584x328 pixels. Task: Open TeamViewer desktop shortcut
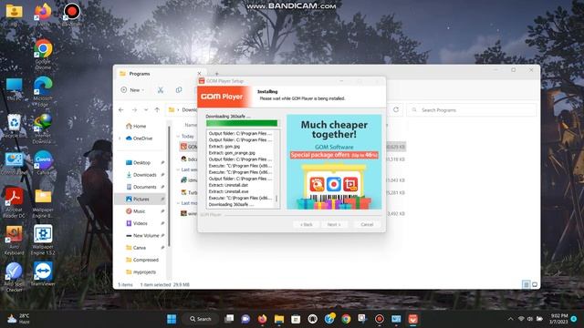click(43, 274)
